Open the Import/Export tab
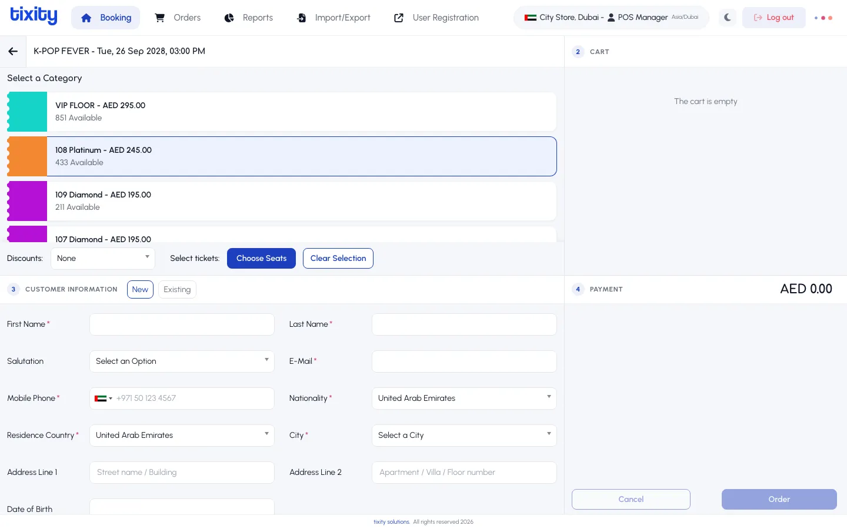The width and height of the screenshot is (847, 529). [333, 18]
